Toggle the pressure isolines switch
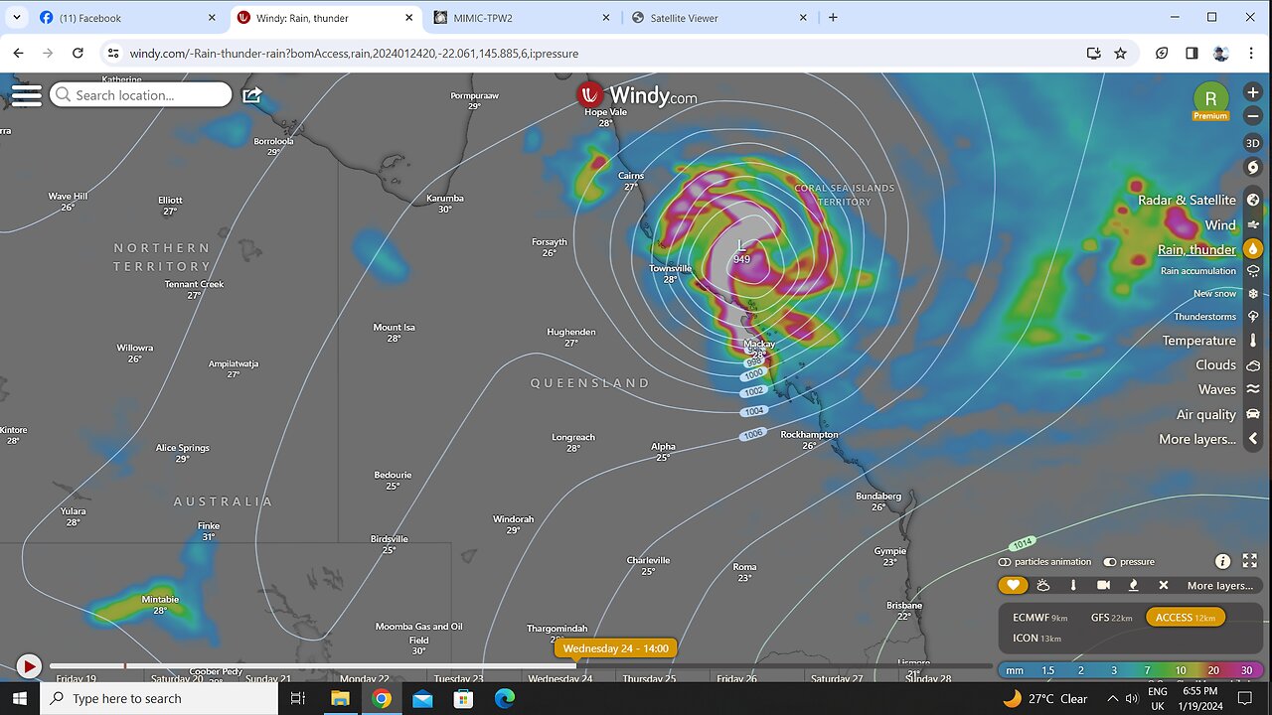The image size is (1272, 715). click(x=1110, y=562)
